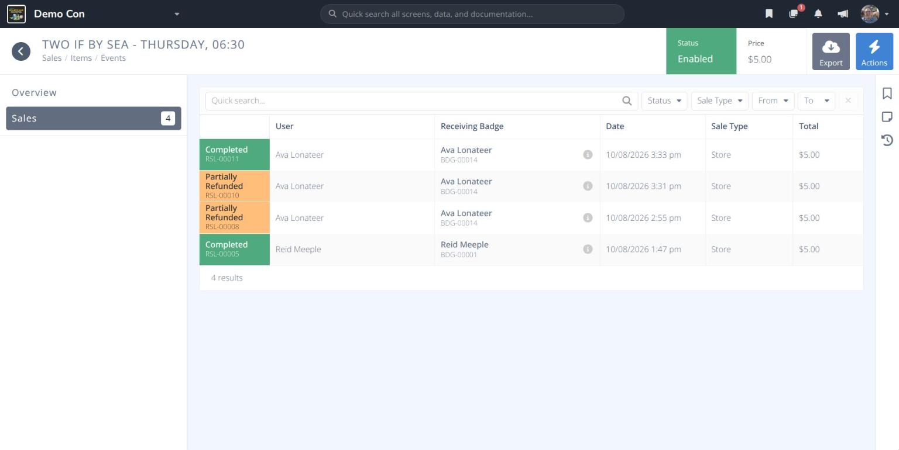Open the right sidebar notes icon
Image resolution: width=899 pixels, height=450 pixels.
tap(887, 117)
